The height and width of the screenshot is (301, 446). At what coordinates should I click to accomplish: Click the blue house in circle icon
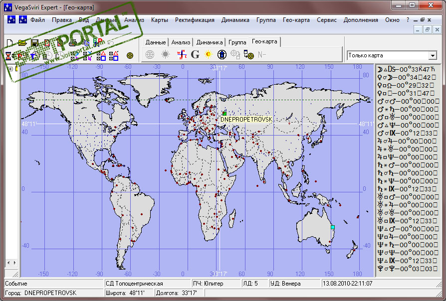click(222, 54)
